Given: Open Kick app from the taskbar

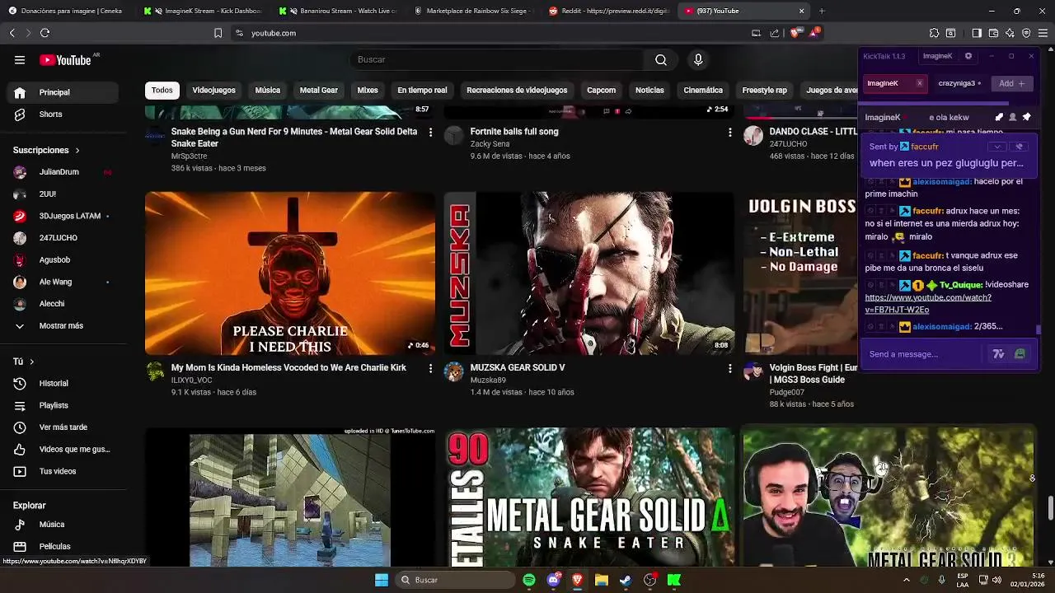Looking at the screenshot, I should [x=674, y=580].
